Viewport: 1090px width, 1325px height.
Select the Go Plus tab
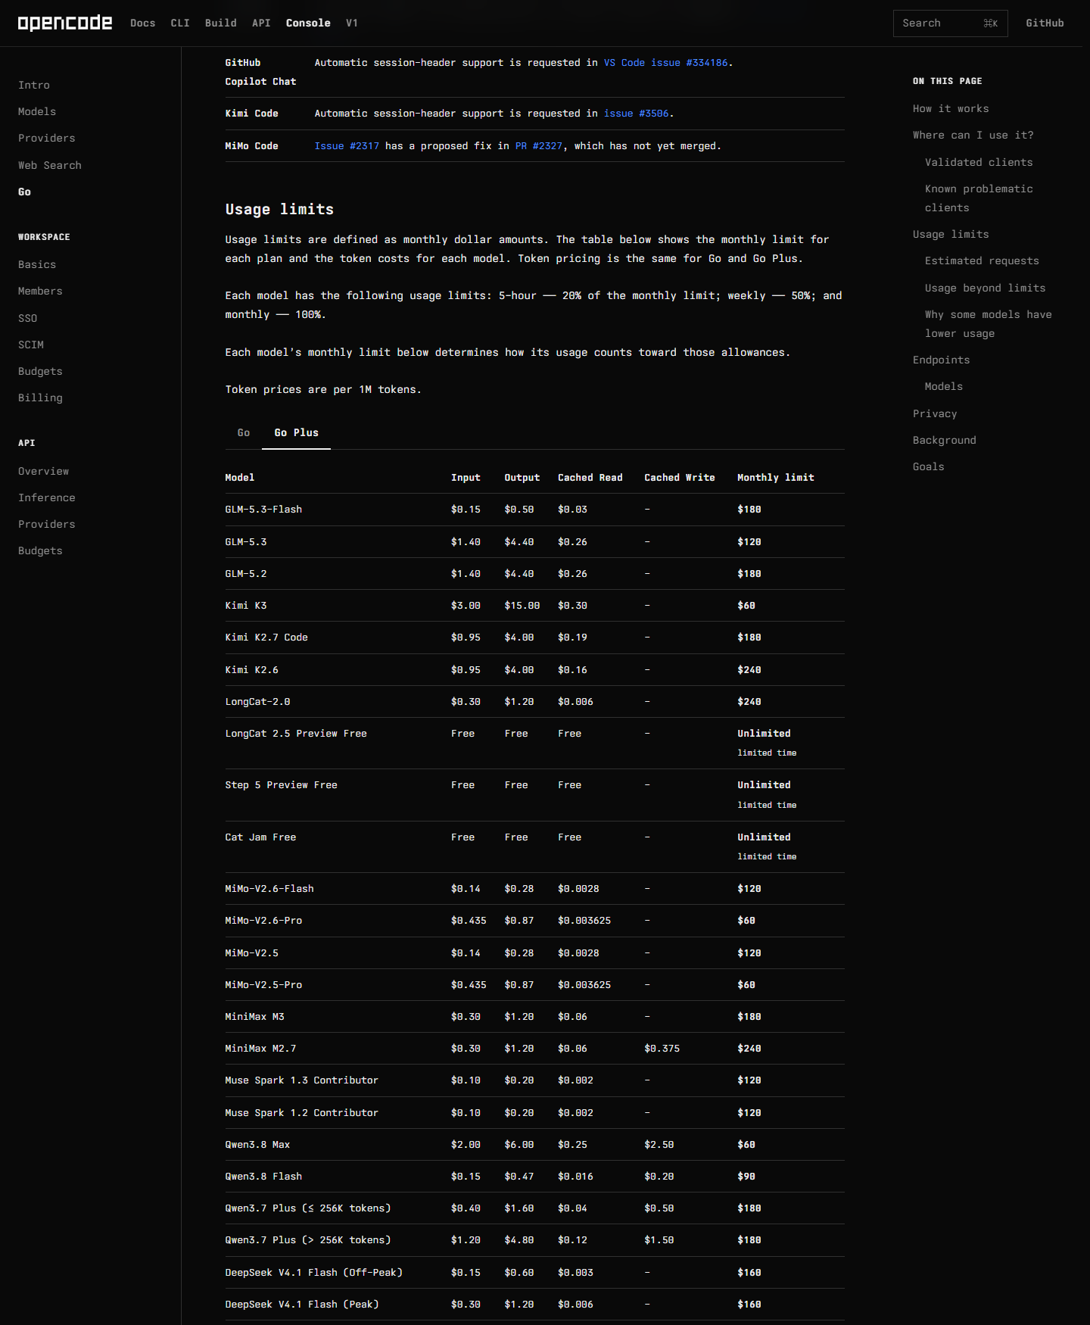pyautogui.click(x=296, y=433)
